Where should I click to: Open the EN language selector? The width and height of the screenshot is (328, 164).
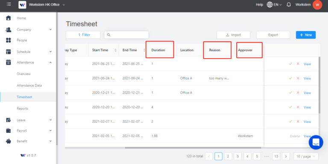coord(278,5)
